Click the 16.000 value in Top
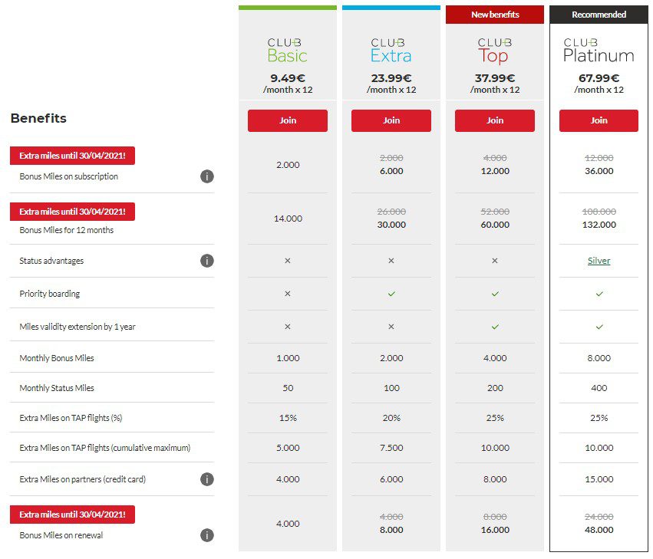This screenshot has width=653, height=559. point(495,531)
